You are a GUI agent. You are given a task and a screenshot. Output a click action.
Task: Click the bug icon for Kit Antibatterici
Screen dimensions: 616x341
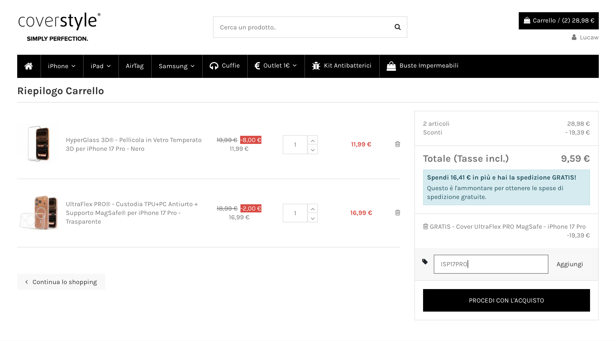316,66
